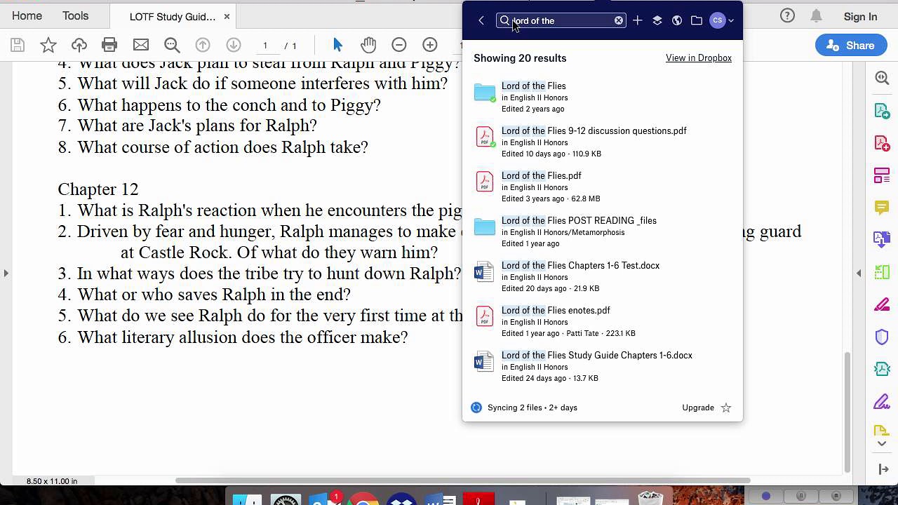Send the file by email

(141, 46)
